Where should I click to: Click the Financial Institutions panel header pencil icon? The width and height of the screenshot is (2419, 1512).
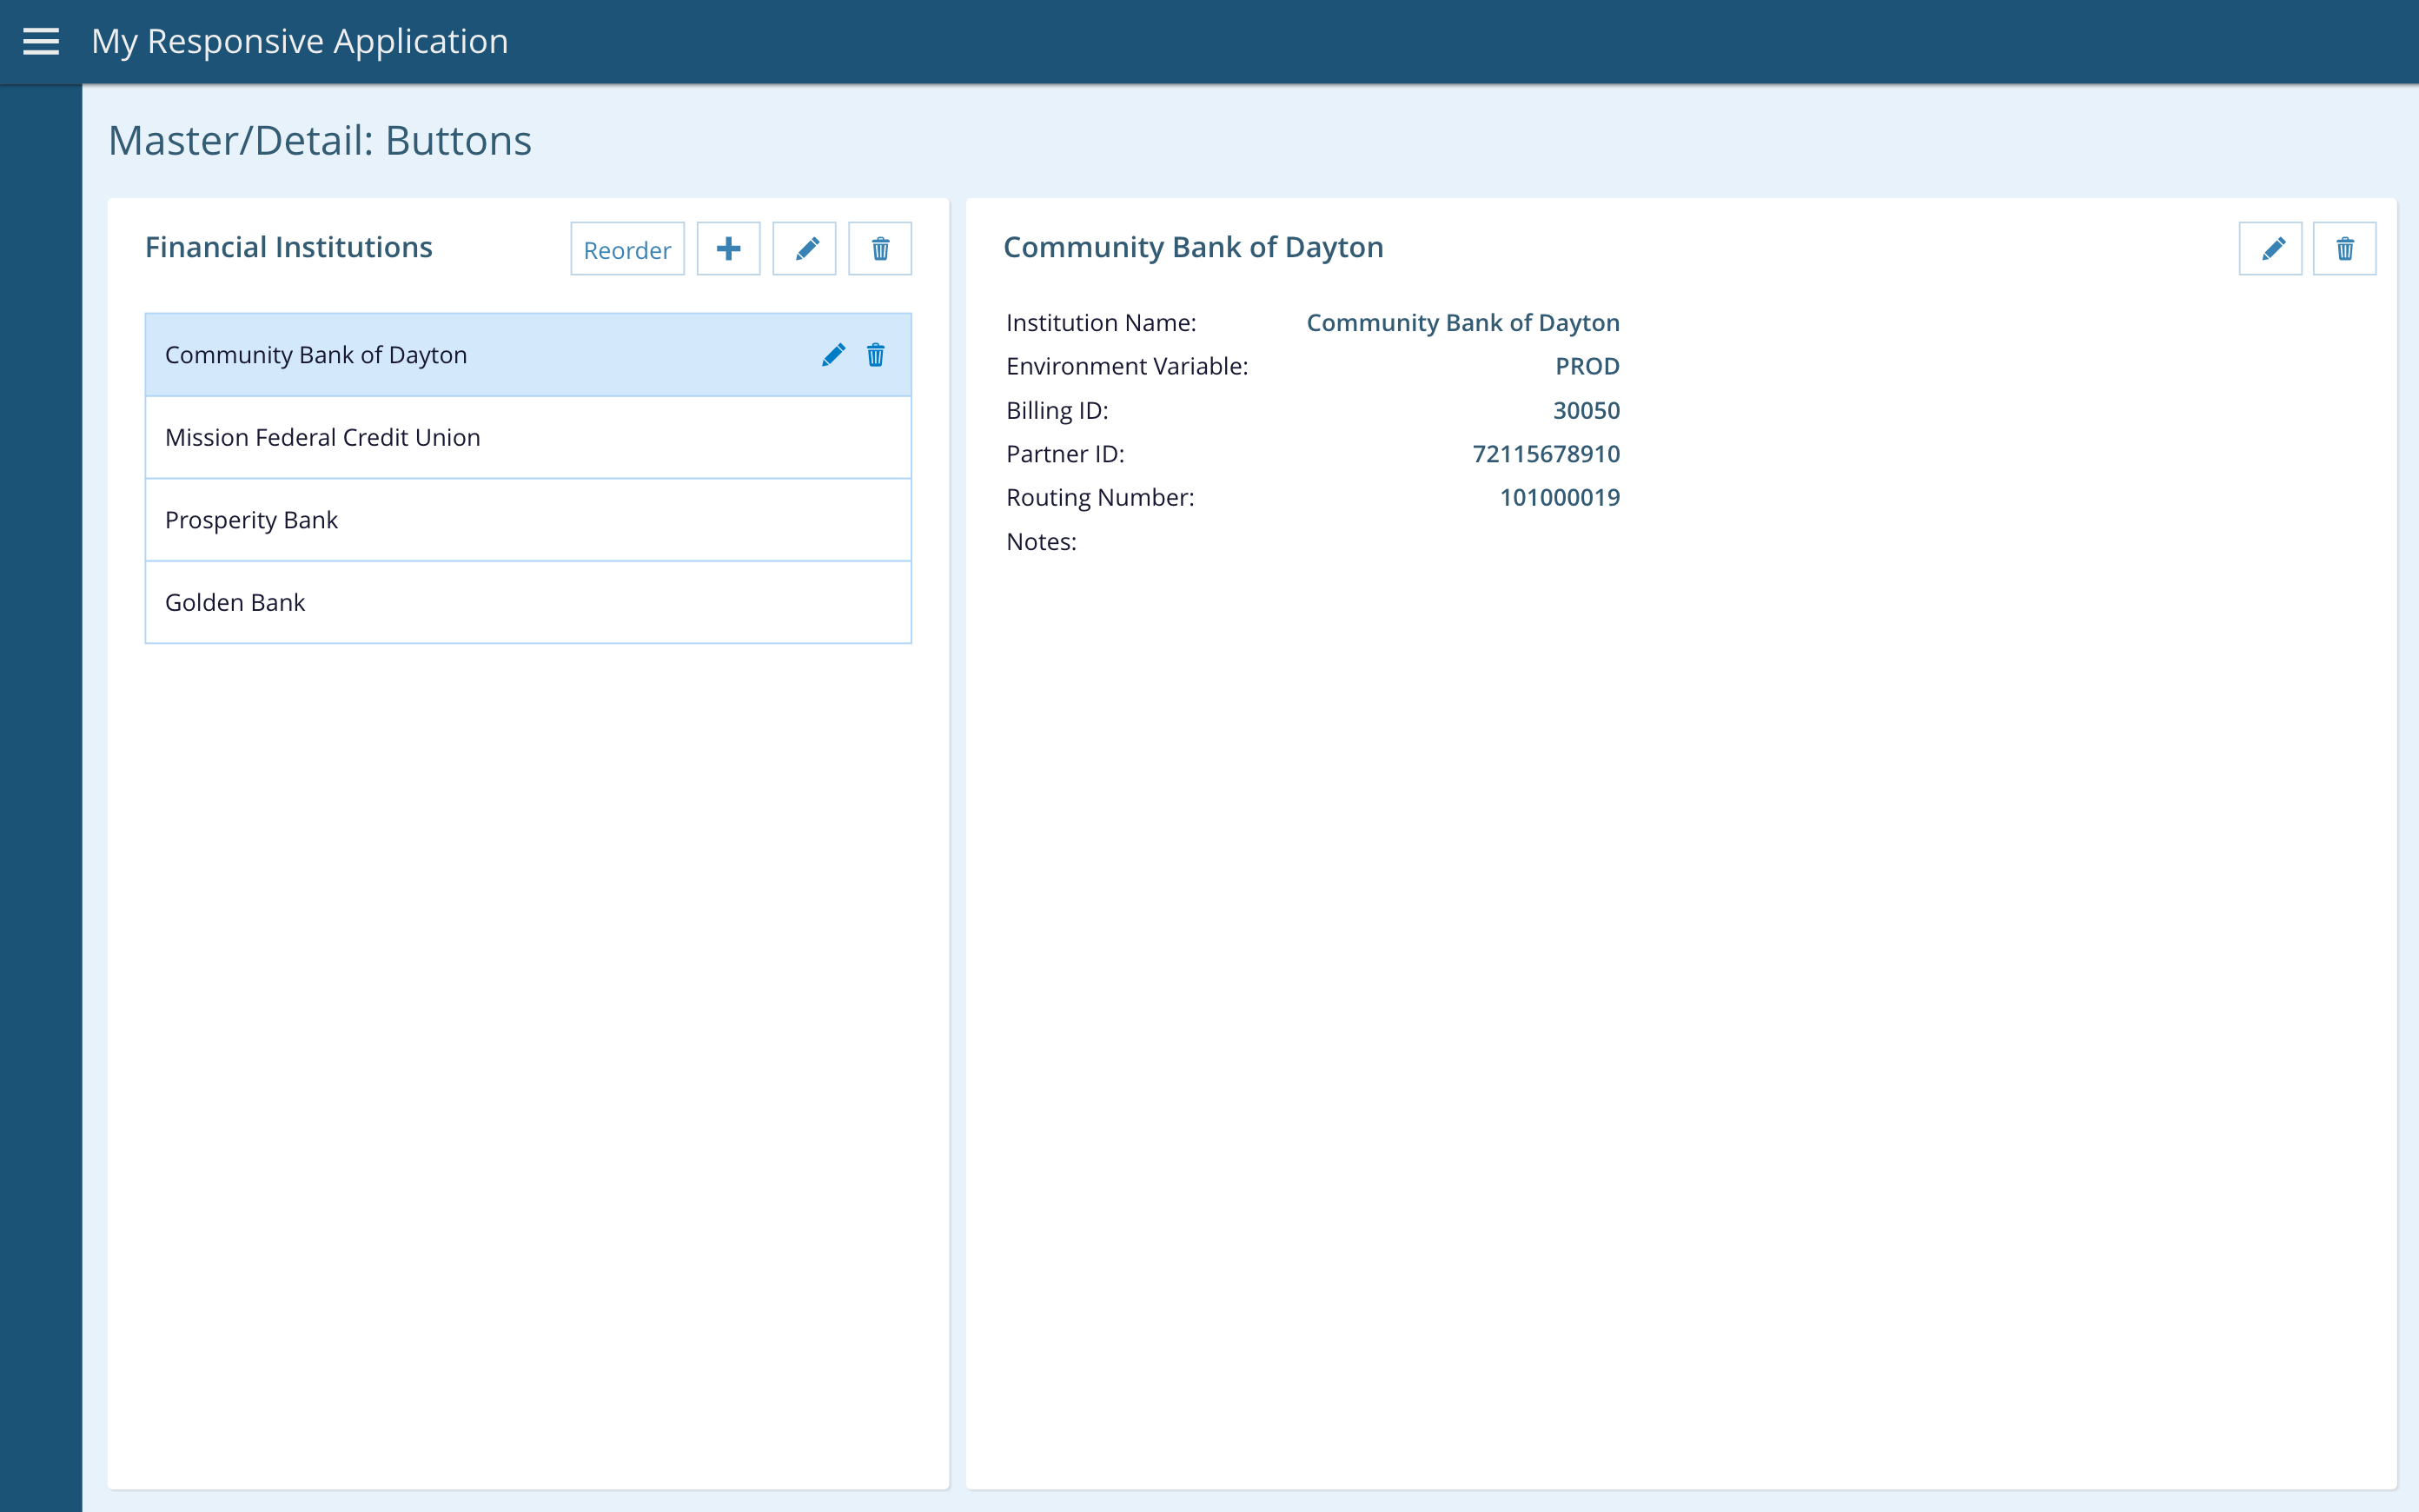(805, 249)
